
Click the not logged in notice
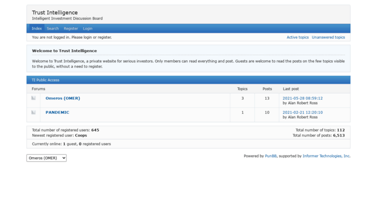click(72, 37)
